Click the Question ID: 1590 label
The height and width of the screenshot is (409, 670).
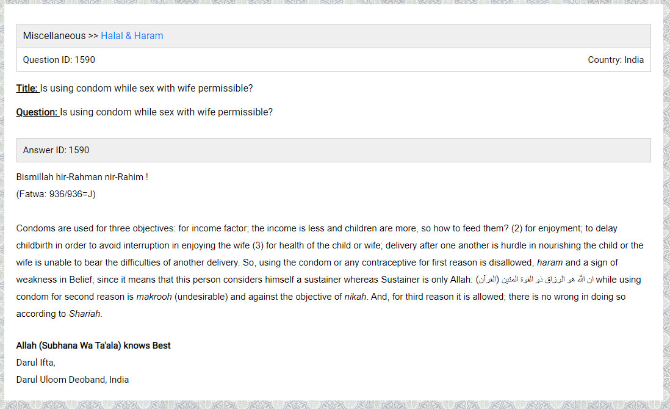59,60
